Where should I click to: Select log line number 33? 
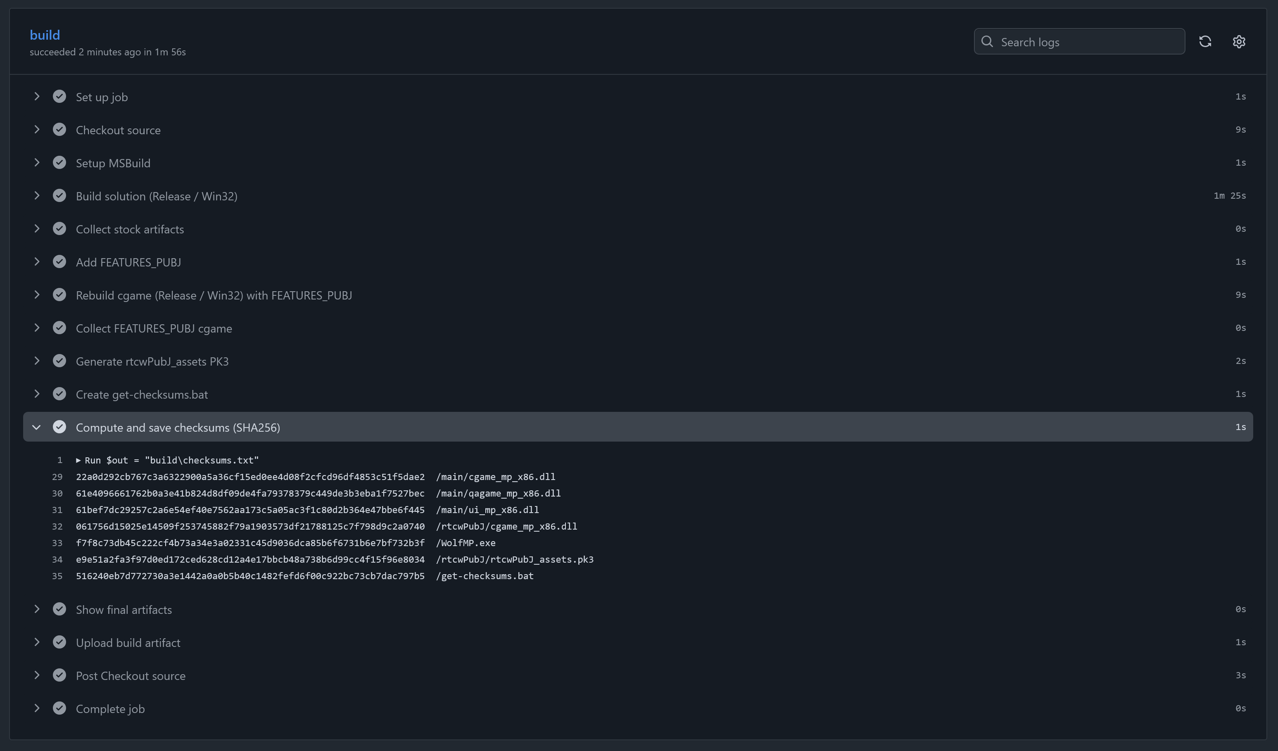coord(57,542)
